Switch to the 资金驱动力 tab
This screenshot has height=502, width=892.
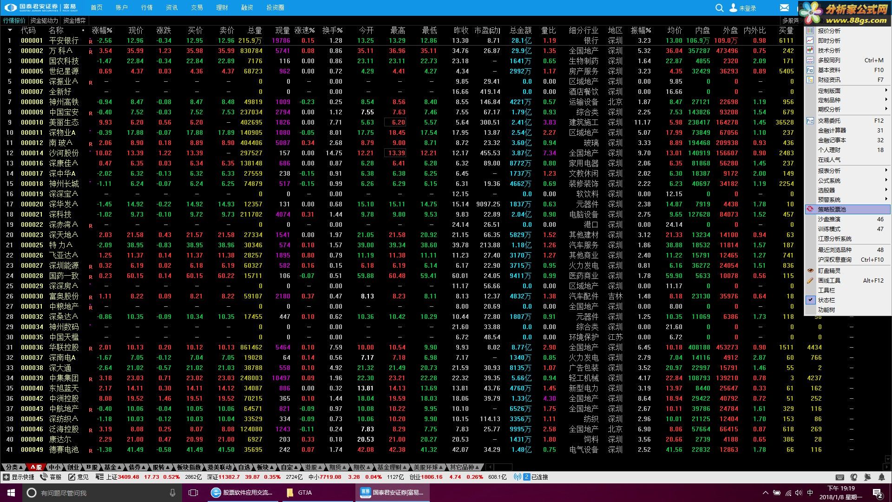(44, 20)
